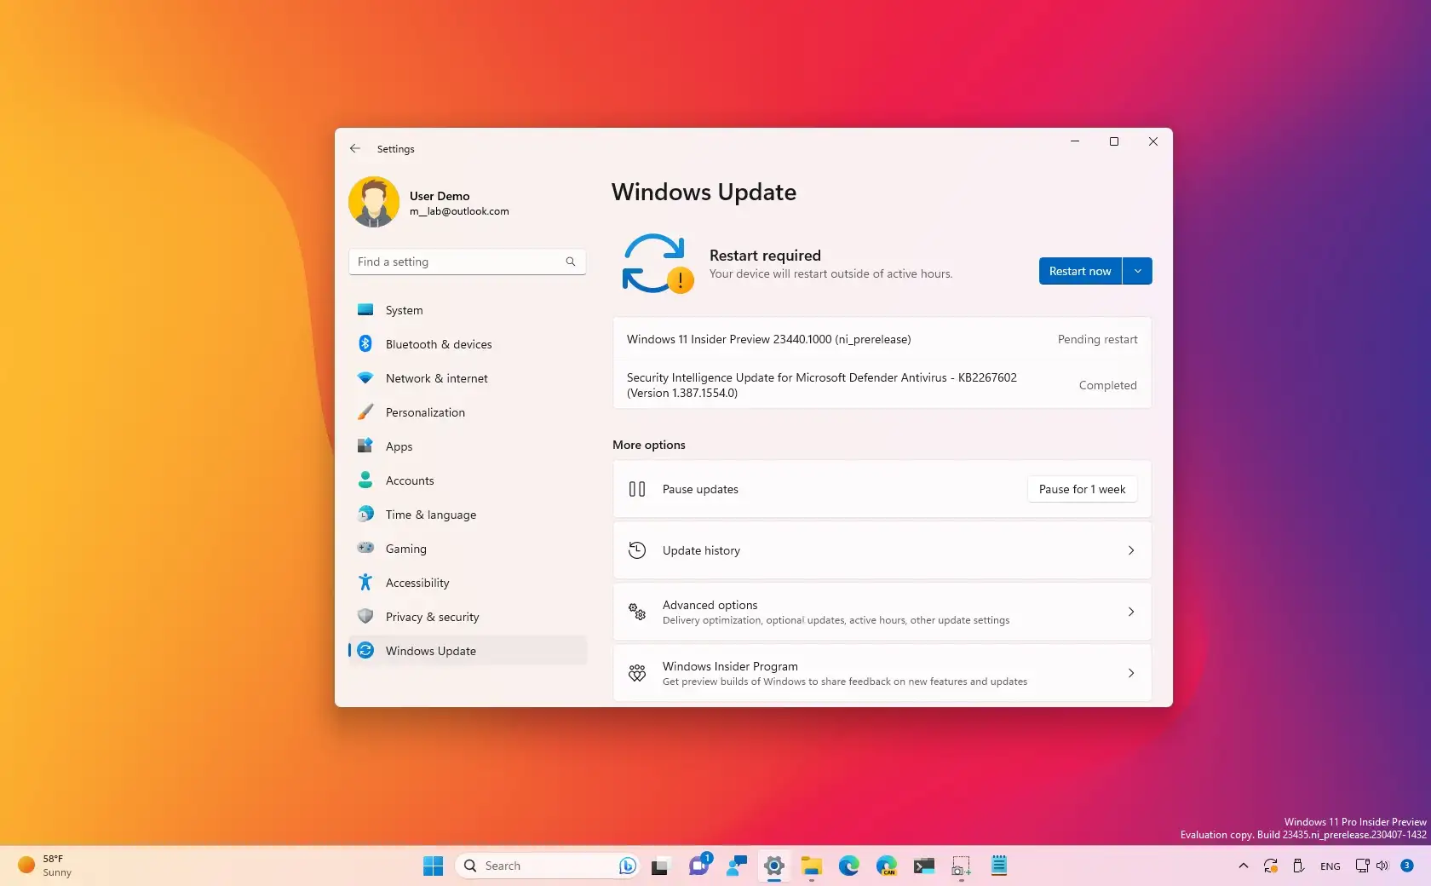Expand Update history chevron
The width and height of the screenshot is (1431, 886).
pyautogui.click(x=1131, y=550)
